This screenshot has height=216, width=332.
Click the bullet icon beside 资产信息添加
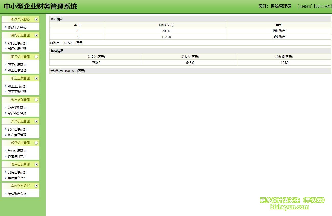point(6,129)
